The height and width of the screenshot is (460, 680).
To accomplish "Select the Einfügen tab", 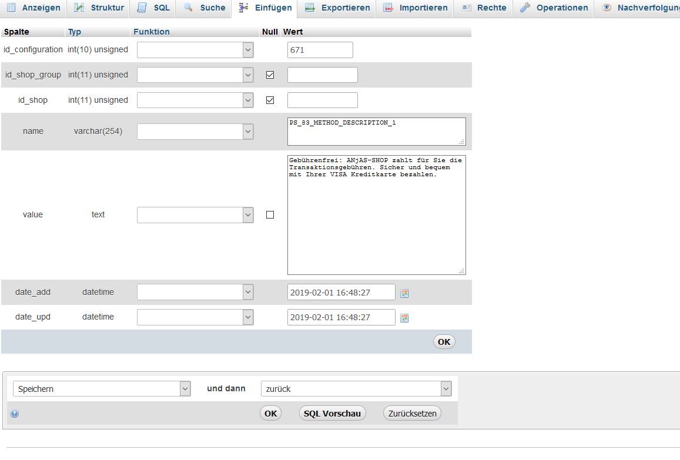I will (x=264, y=8).
